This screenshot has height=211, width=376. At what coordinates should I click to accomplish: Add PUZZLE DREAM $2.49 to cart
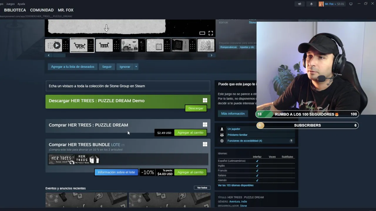click(x=190, y=132)
